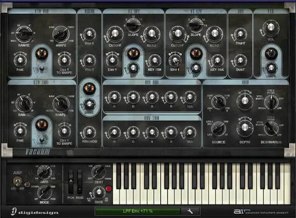This screenshot has width=296, height=218.
Task: Click the Envelope One attack A knob
Action: tap(115, 97)
